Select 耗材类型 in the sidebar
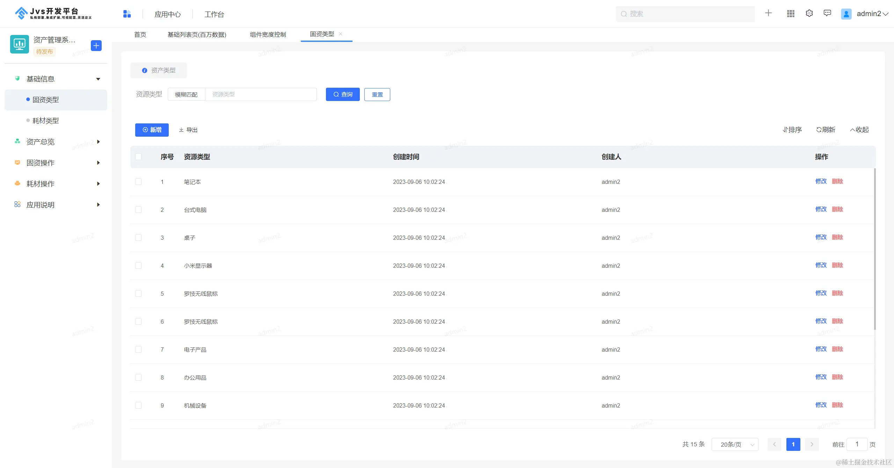Image resolution: width=894 pixels, height=468 pixels. 45,121
